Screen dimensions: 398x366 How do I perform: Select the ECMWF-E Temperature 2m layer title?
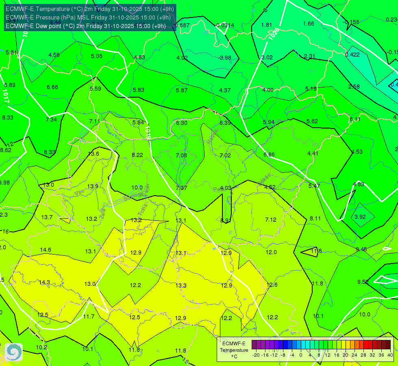(89, 9)
